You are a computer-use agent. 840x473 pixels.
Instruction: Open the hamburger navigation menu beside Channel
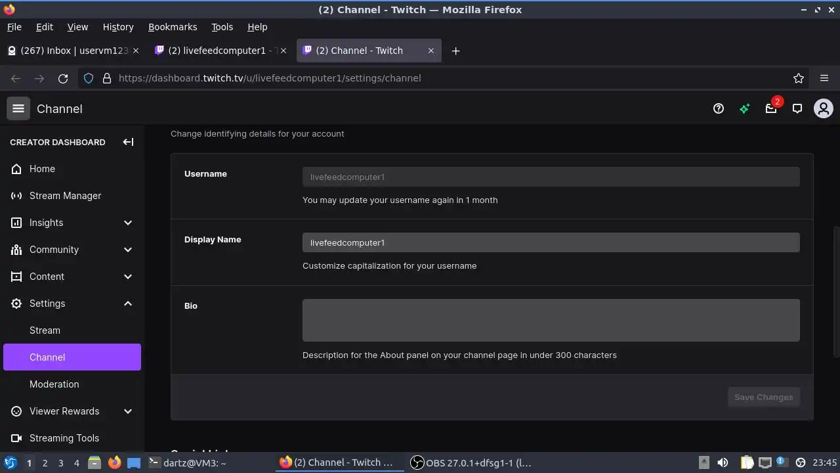[18, 109]
